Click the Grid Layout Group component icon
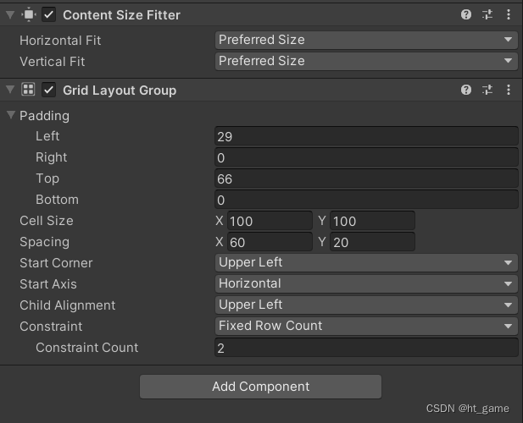523x423 pixels. click(x=28, y=90)
